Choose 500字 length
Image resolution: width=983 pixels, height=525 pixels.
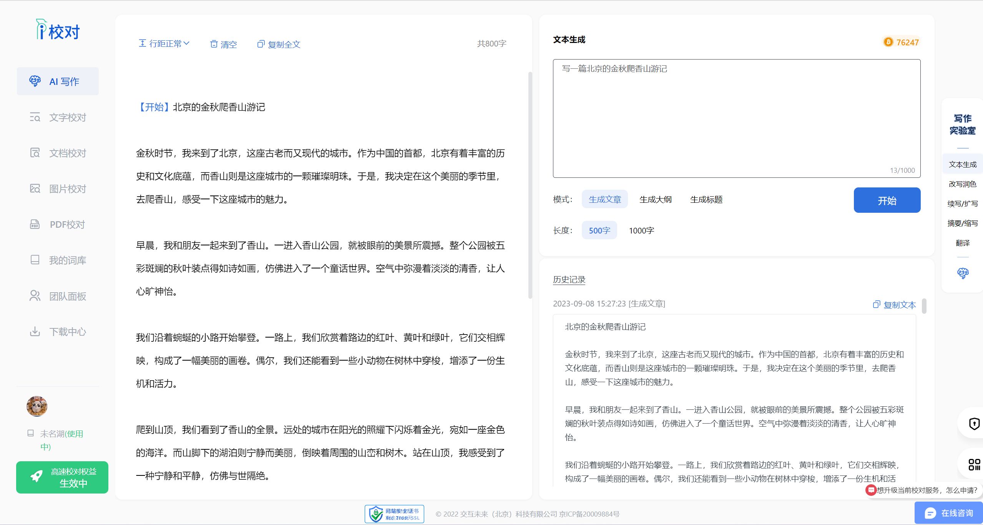point(599,230)
